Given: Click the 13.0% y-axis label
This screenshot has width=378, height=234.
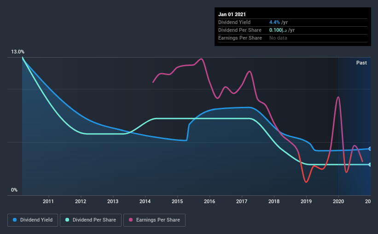Looking at the screenshot, I should pos(17,52).
